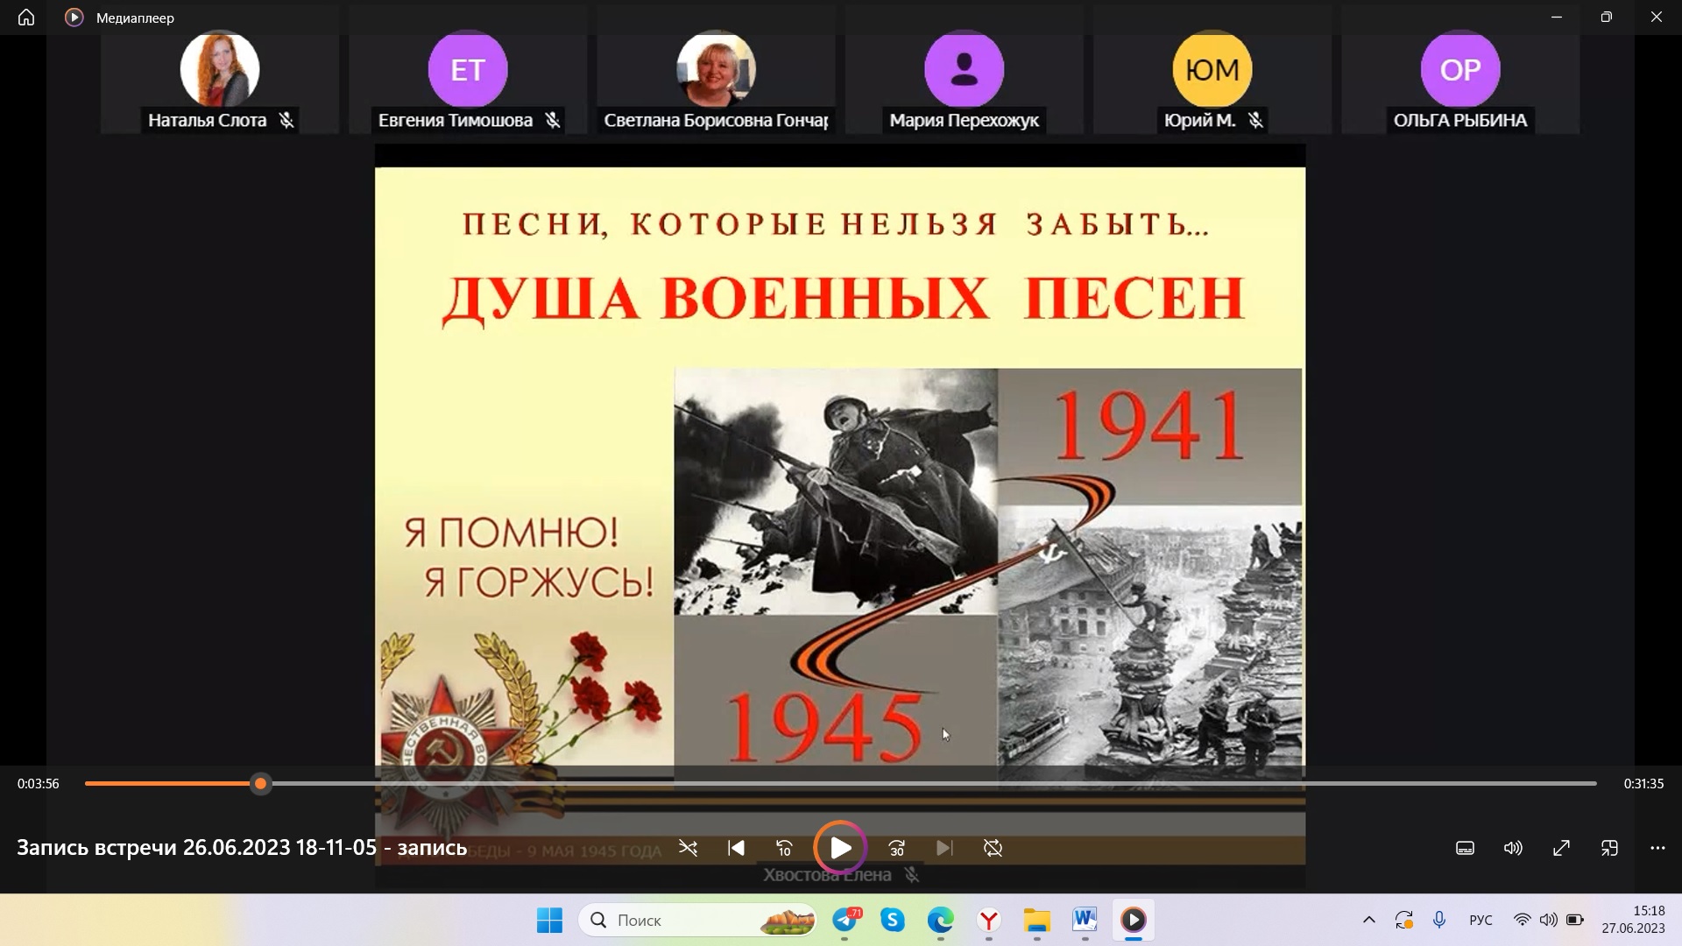This screenshot has width=1682, height=946.
Task: Click the taskbar Поиск search field
Action: 698,921
